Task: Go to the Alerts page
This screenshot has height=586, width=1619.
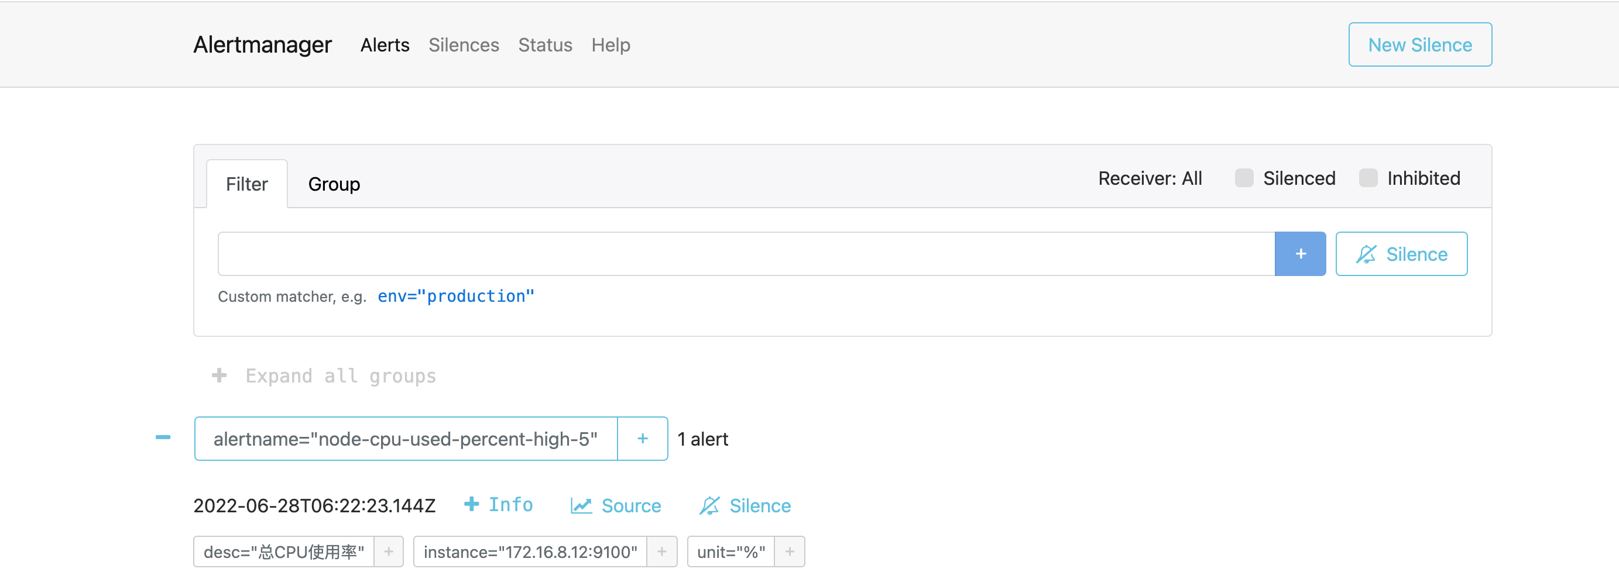Action: [x=385, y=45]
